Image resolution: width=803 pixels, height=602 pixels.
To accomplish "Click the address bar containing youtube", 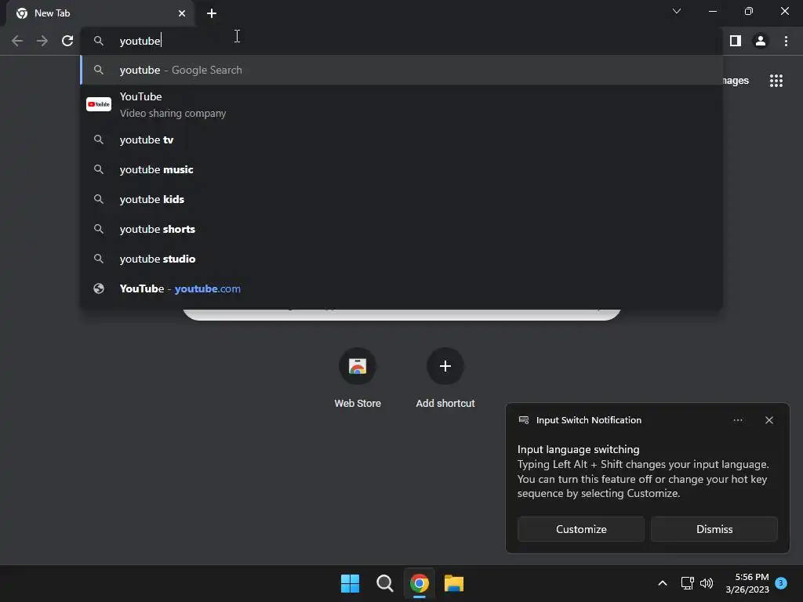I will tap(401, 41).
